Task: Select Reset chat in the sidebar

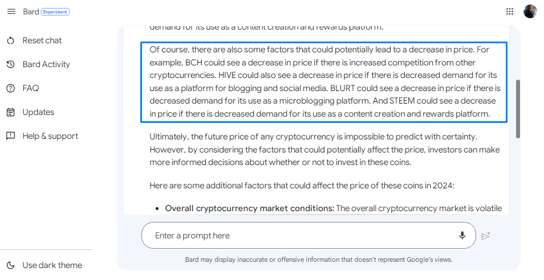Action: pyautogui.click(x=42, y=40)
